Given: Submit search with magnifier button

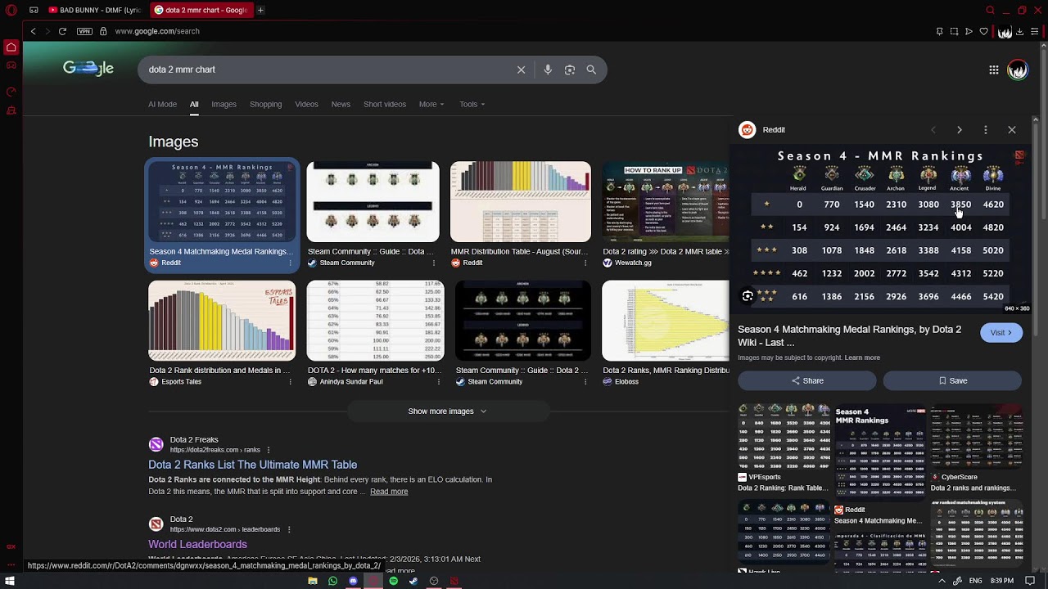Looking at the screenshot, I should click(591, 70).
